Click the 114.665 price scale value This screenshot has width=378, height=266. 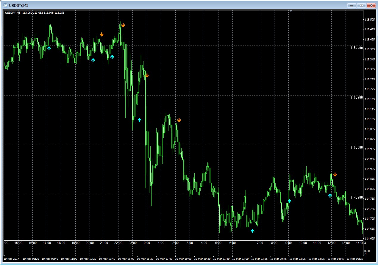point(369,229)
